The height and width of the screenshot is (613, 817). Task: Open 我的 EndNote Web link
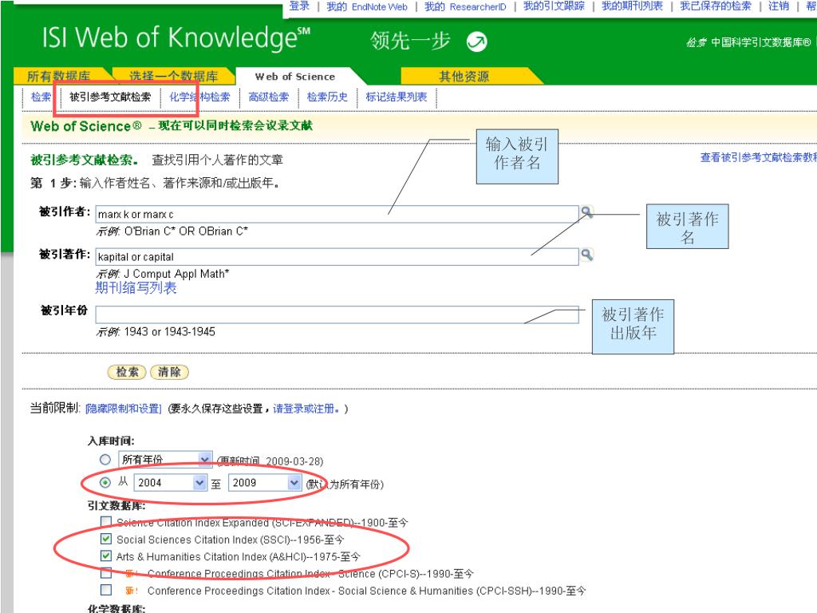[367, 6]
